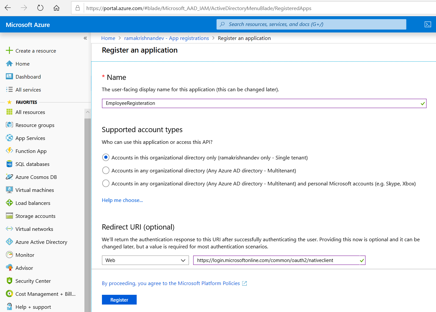Open the Web redirect type dropdown
Screen dimensions: 436x312
[145, 260]
